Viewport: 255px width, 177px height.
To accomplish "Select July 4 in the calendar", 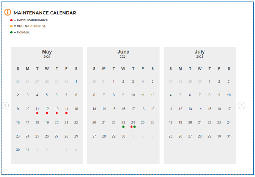I will click(x=171, y=95).
